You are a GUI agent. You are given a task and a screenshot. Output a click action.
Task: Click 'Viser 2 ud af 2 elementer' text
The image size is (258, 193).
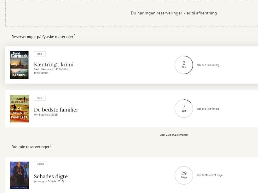(174, 135)
